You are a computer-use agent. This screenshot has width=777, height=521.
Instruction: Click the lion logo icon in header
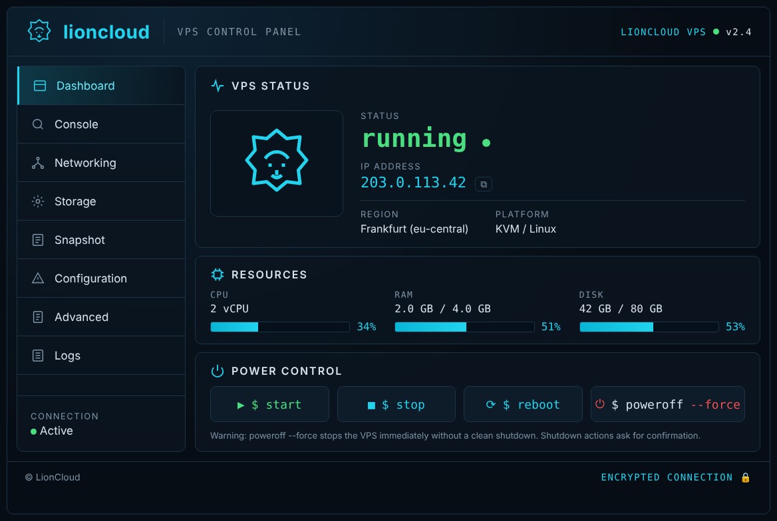coord(39,31)
